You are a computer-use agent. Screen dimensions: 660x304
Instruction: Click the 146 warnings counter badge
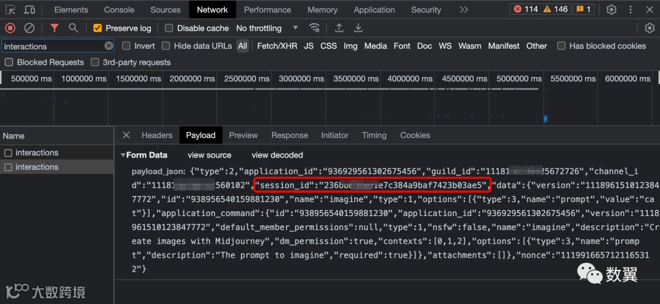[x=555, y=9]
